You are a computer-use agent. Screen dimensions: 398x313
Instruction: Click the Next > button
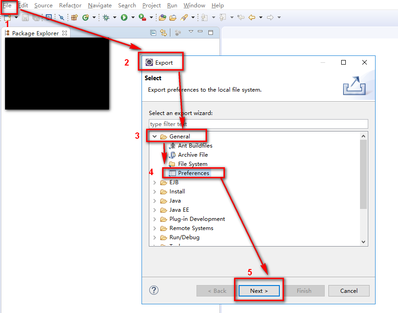point(259,291)
